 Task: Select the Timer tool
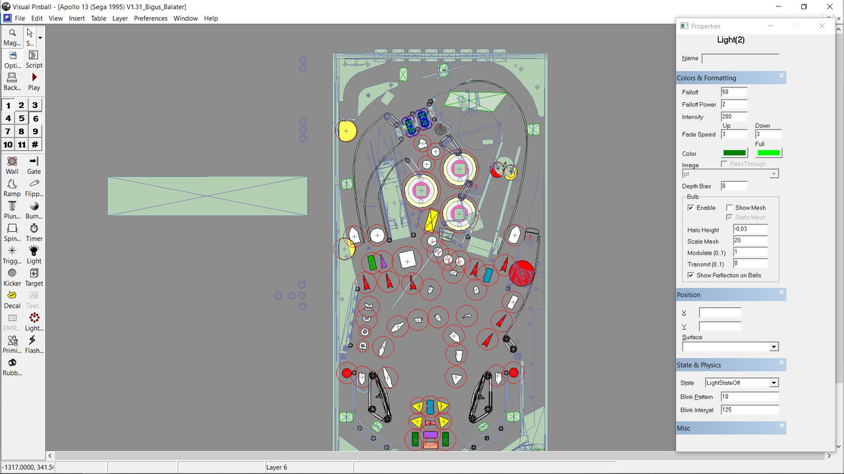34,232
